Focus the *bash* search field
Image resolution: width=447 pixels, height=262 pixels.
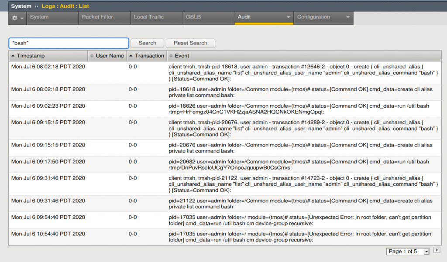click(x=69, y=43)
